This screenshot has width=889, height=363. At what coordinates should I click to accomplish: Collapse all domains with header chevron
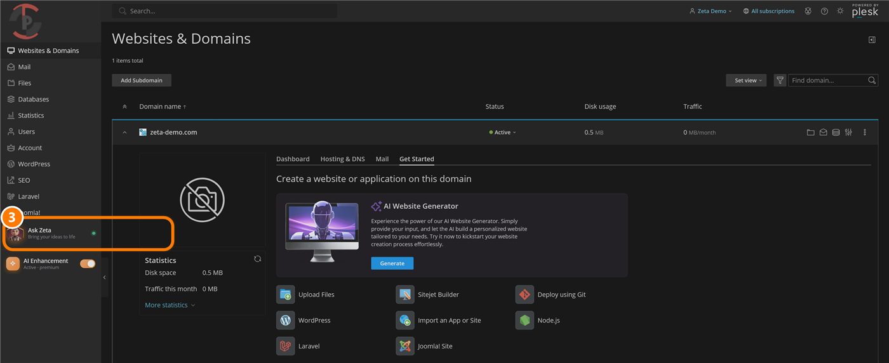[x=124, y=107]
